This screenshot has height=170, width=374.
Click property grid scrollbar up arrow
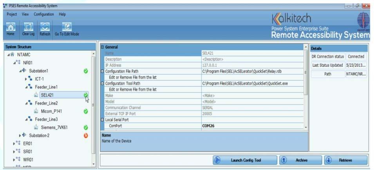click(306, 47)
